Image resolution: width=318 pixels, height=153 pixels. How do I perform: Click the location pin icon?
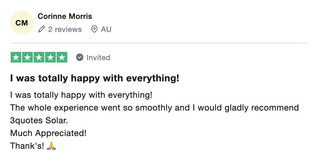[94, 30]
